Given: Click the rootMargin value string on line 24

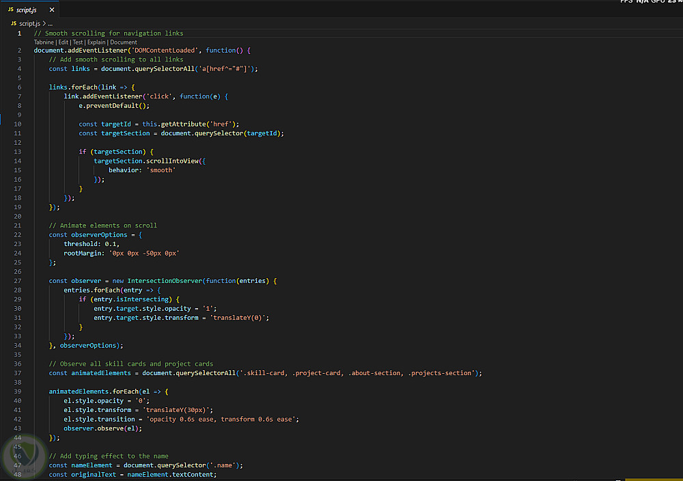Looking at the screenshot, I should point(144,253).
